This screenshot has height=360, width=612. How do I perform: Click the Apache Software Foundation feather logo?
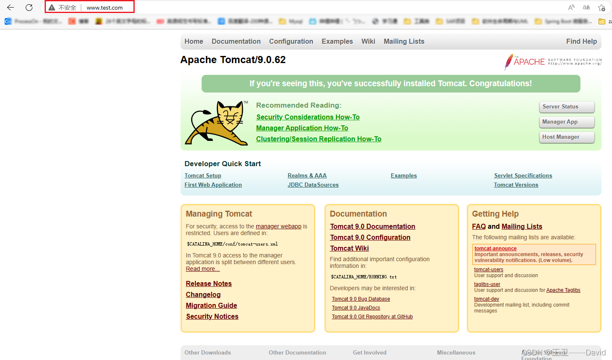pos(553,62)
